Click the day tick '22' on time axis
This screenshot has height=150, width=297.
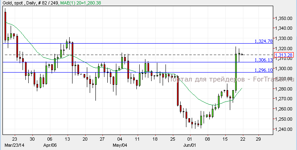(243, 139)
